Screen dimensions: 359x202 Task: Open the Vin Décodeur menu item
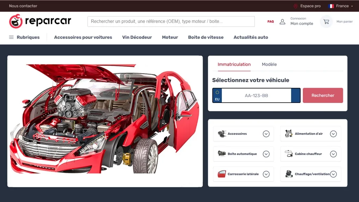[x=137, y=37]
